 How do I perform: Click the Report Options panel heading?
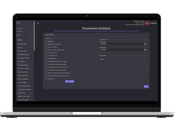tap(49, 35)
